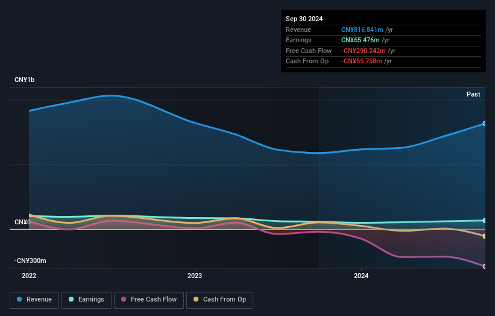The image size is (495, 316).
Task: Click the Free Cash Flow label in tooltip
Action: pyautogui.click(x=309, y=51)
